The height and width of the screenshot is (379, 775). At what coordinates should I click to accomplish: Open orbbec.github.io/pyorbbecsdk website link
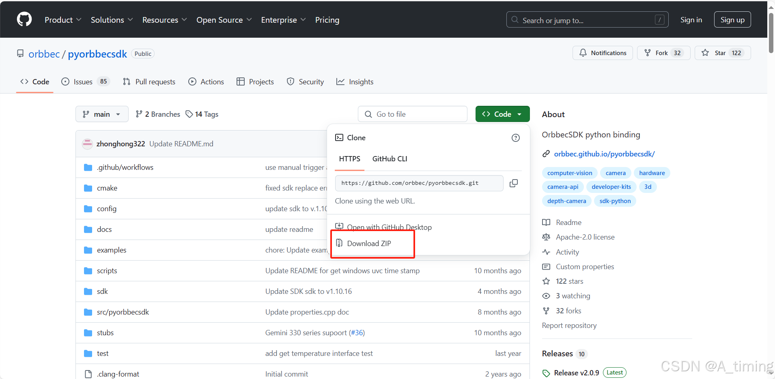604,154
